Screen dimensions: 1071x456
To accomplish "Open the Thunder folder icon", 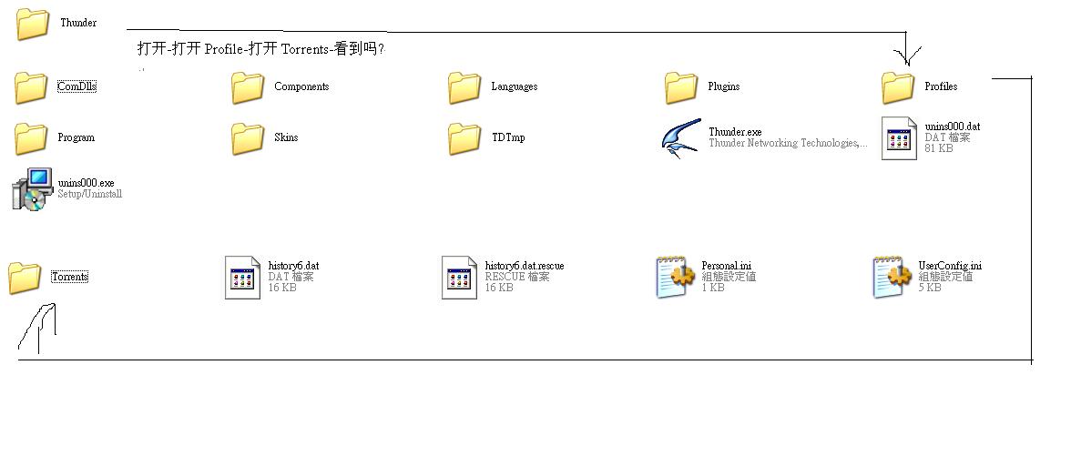I will [33, 24].
